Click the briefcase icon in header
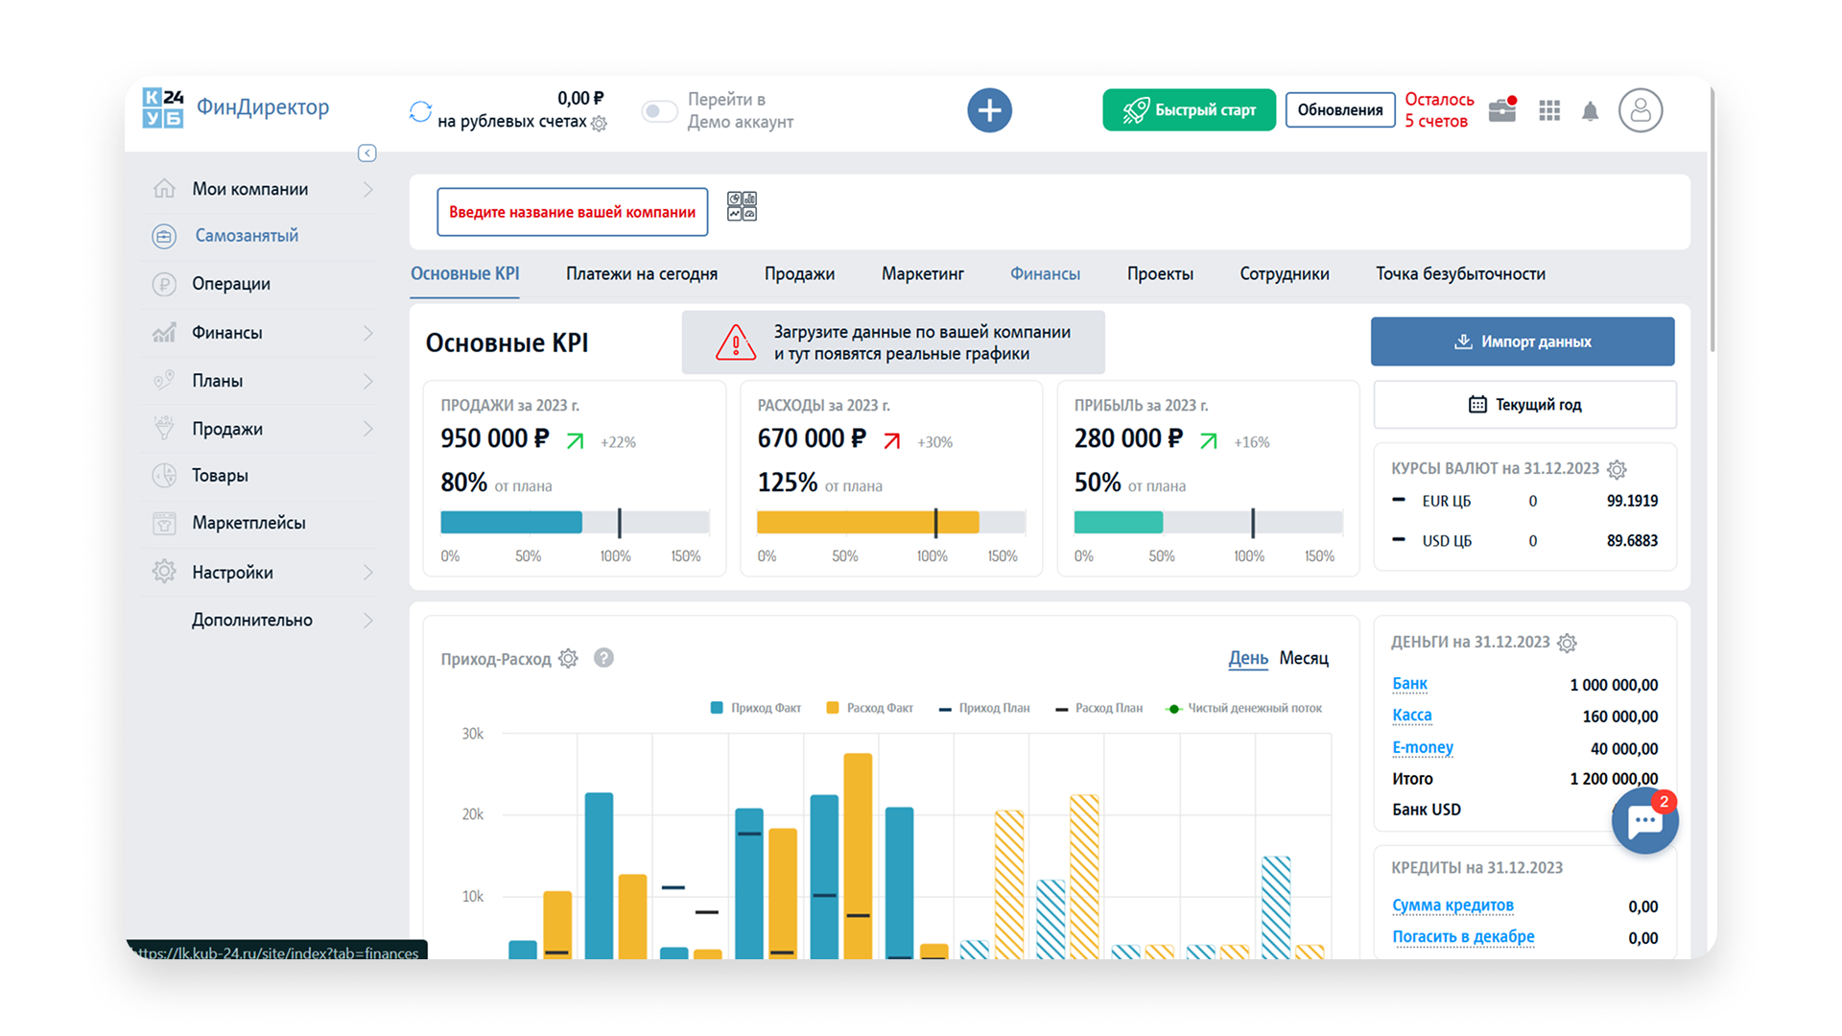 point(1501,111)
